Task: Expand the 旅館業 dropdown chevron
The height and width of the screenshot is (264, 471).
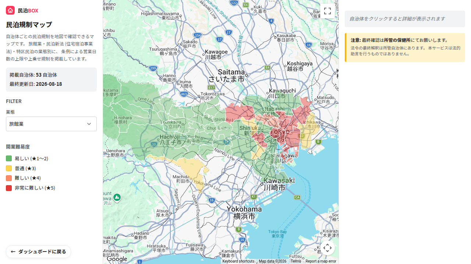Action: (x=89, y=124)
